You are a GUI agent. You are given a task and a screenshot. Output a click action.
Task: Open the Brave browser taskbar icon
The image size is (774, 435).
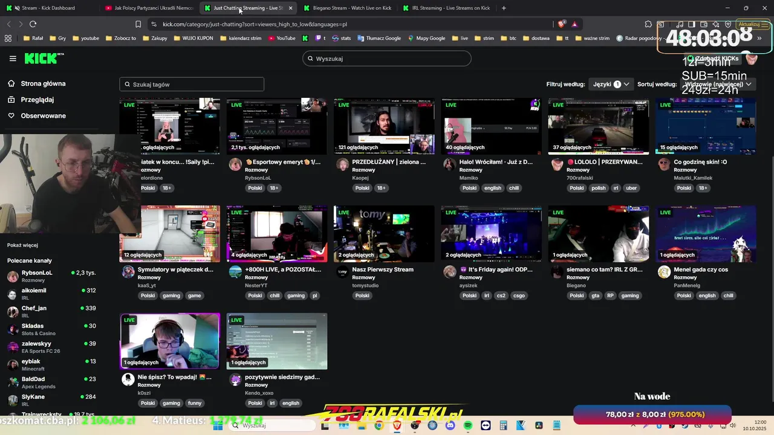[397, 425]
